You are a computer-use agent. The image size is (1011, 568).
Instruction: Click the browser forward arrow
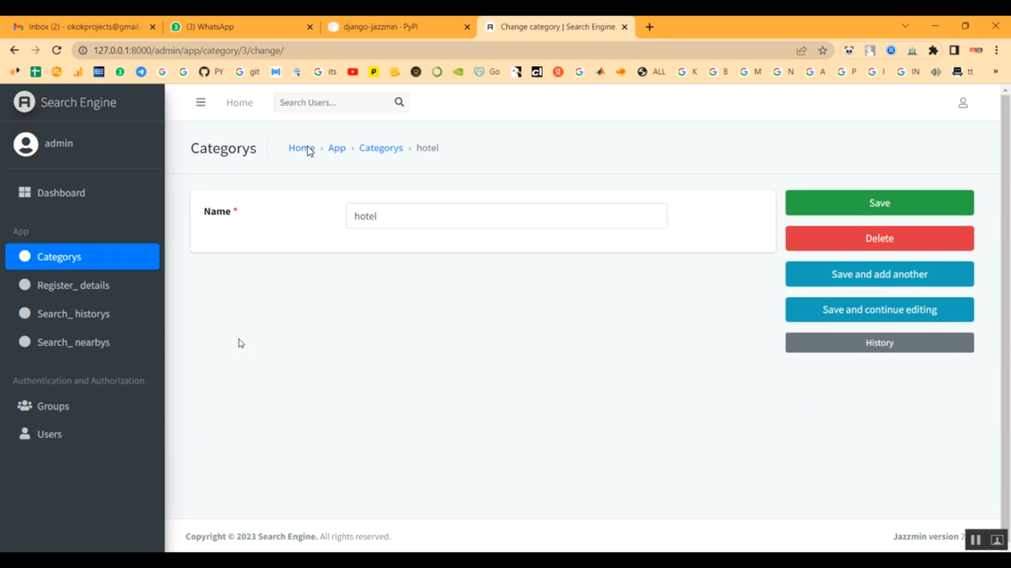coord(36,50)
